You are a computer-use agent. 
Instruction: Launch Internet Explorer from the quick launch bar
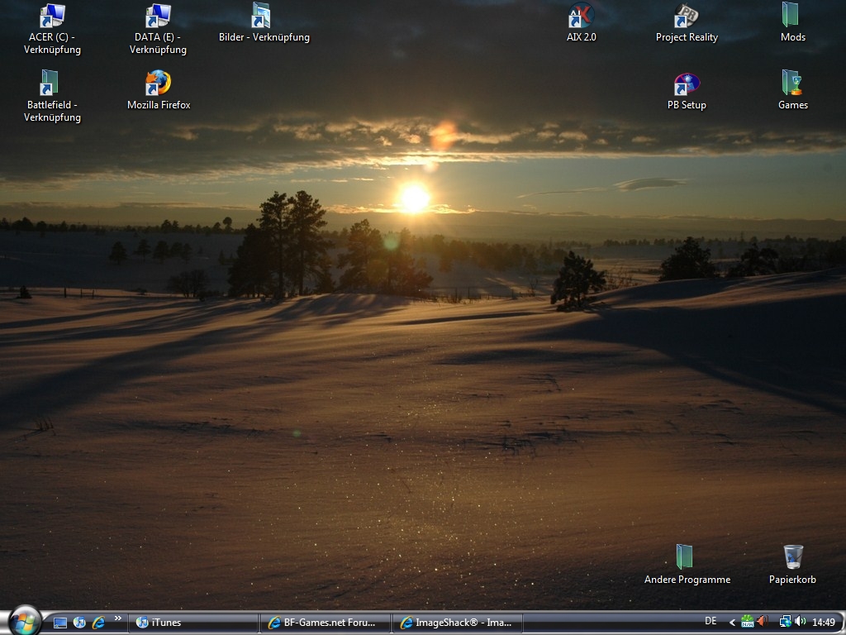(98, 622)
